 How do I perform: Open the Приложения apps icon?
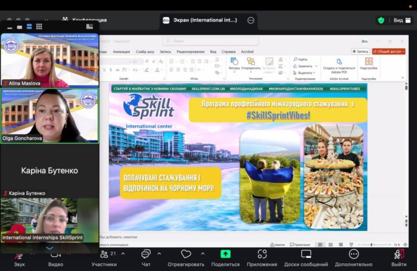tap(262, 255)
